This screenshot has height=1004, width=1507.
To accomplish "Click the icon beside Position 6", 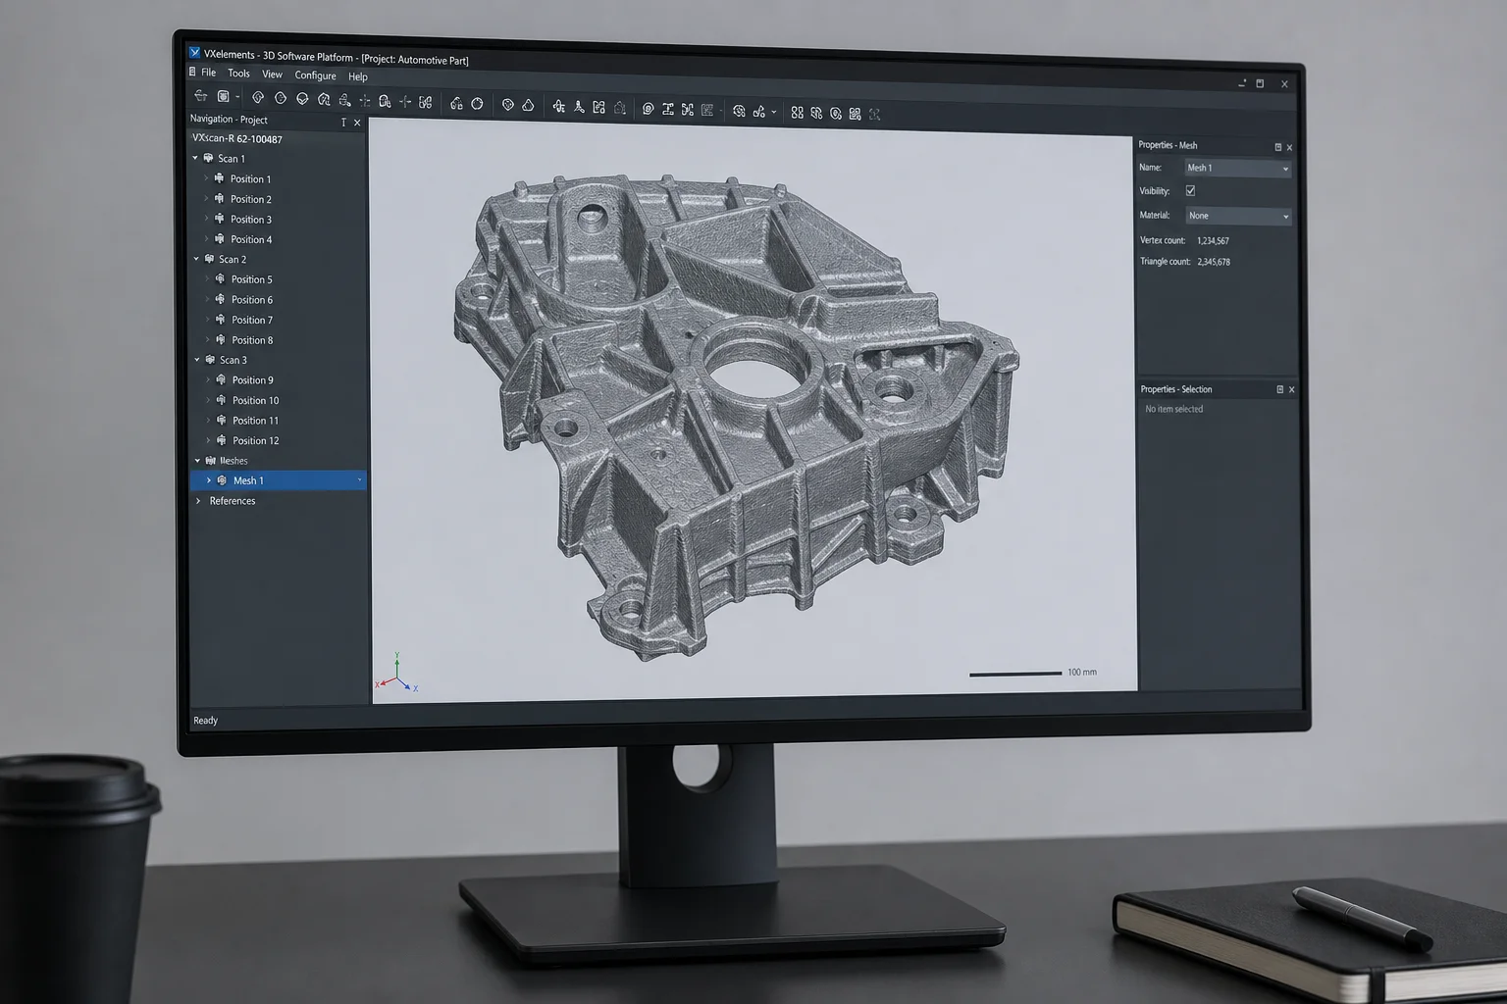I will click(220, 299).
